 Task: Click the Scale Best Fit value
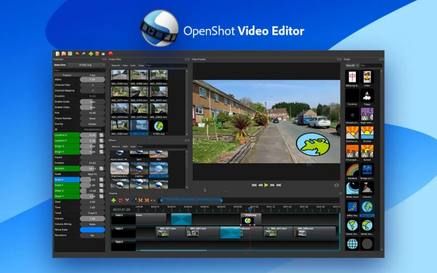point(92,174)
